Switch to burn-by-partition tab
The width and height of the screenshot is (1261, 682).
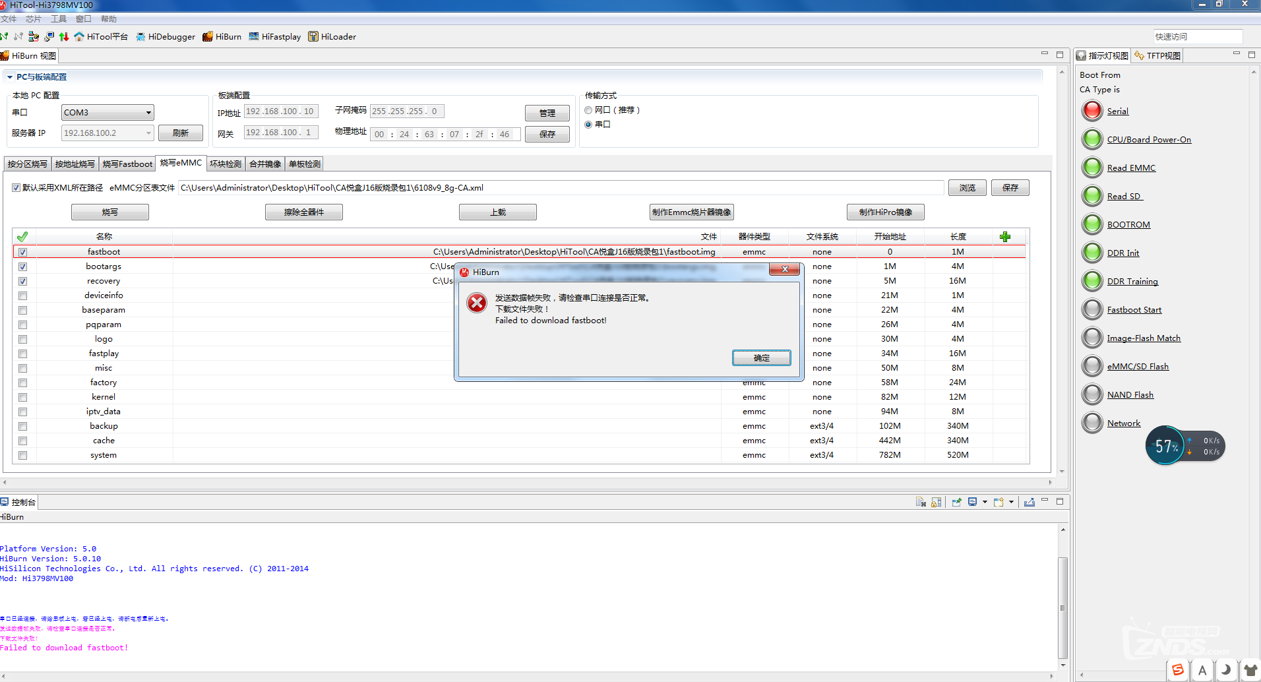(x=27, y=164)
